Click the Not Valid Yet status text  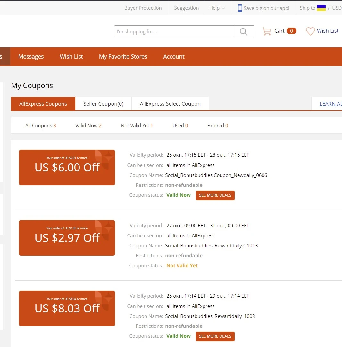182,266
